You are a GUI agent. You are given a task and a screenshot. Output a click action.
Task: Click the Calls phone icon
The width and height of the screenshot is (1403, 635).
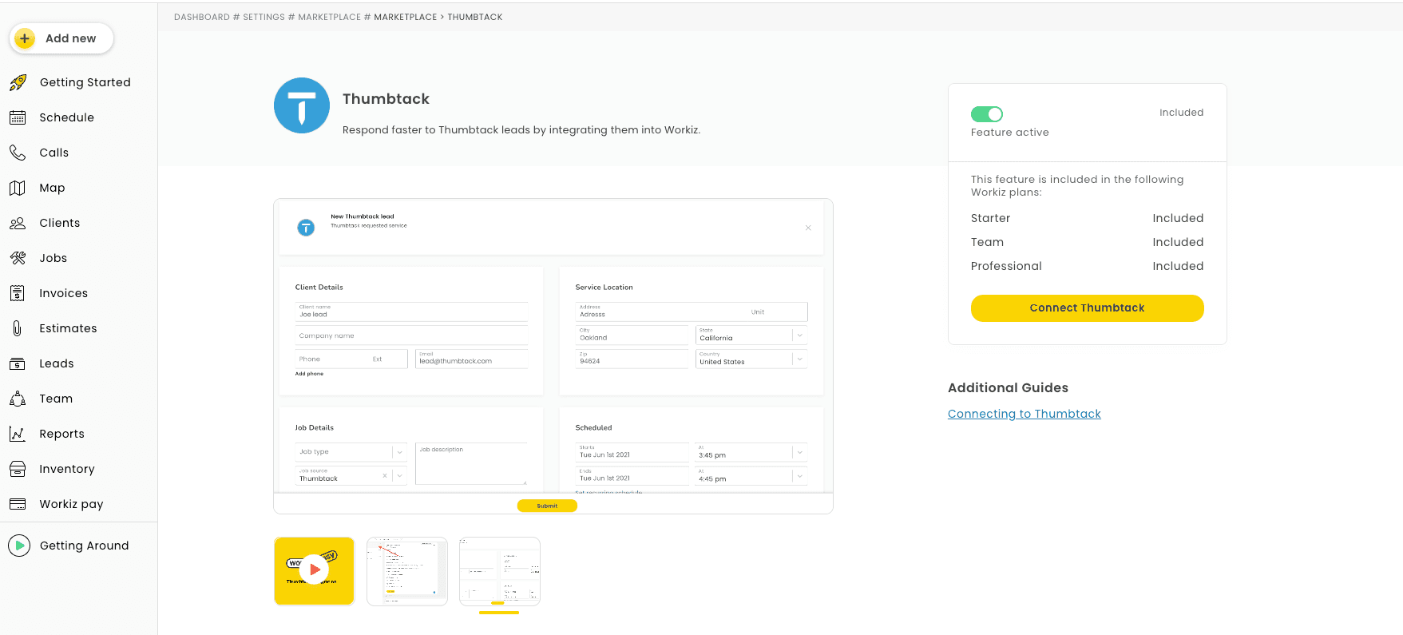point(18,153)
